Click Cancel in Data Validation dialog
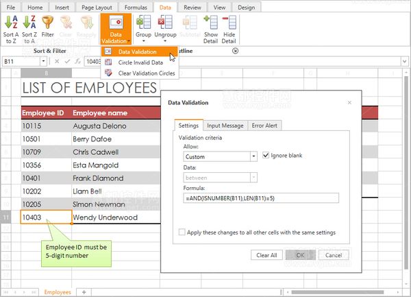 [x=334, y=255]
